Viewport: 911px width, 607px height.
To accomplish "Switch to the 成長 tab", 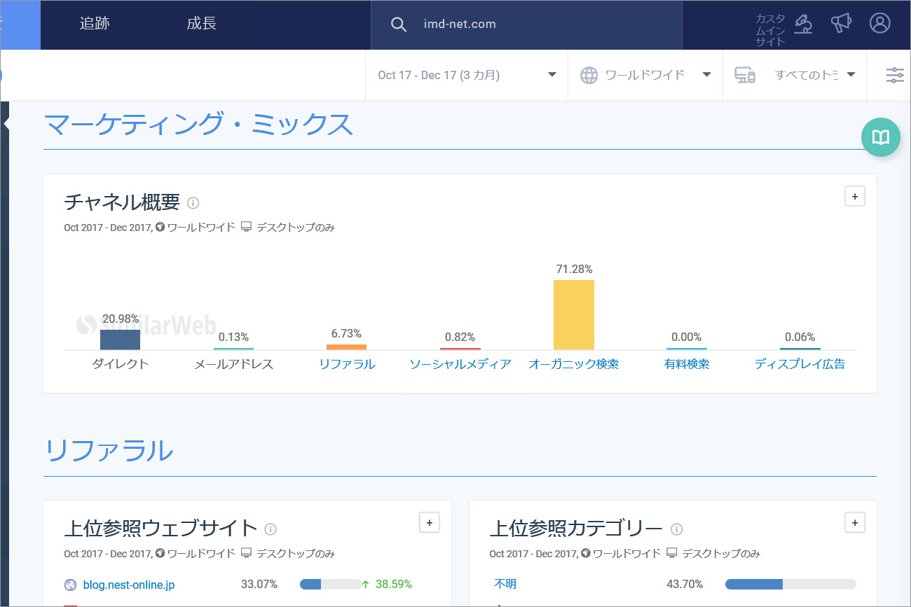I will 202,24.
